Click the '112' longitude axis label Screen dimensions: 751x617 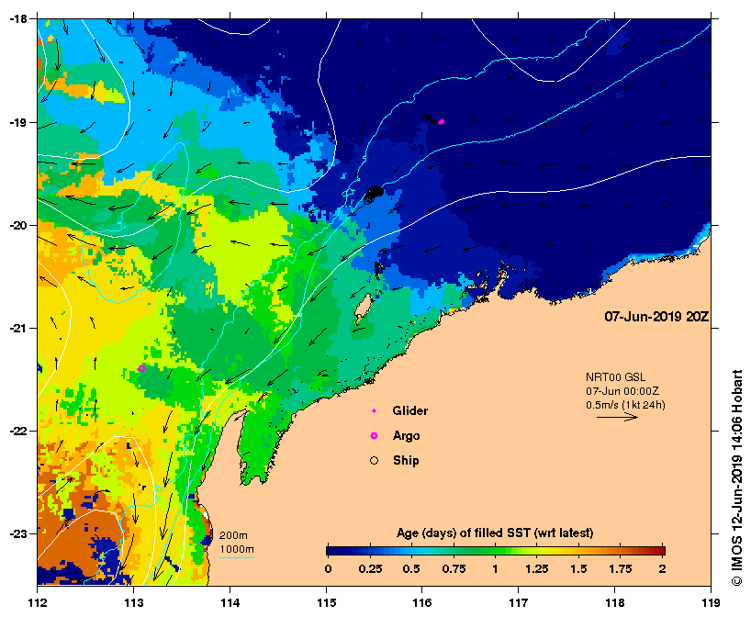pos(38,602)
